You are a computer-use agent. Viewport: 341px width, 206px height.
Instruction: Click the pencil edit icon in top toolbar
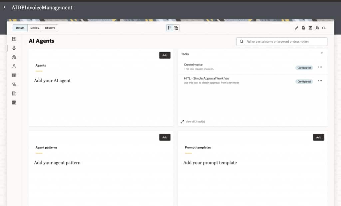[296, 28]
